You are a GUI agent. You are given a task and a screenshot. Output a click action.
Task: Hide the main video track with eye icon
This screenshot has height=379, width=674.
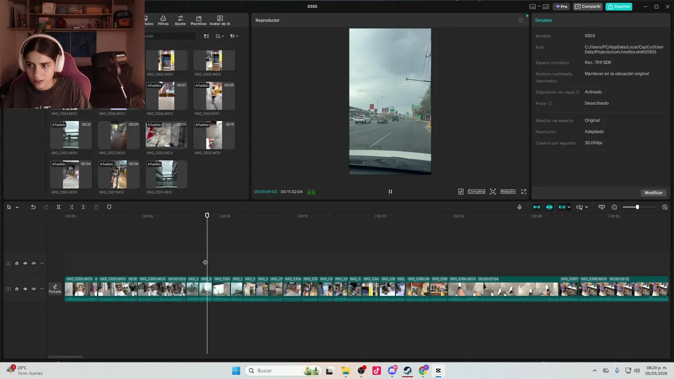pos(25,289)
